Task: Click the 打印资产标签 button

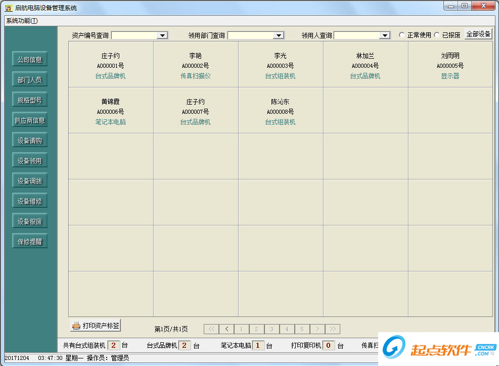Action: (x=96, y=325)
